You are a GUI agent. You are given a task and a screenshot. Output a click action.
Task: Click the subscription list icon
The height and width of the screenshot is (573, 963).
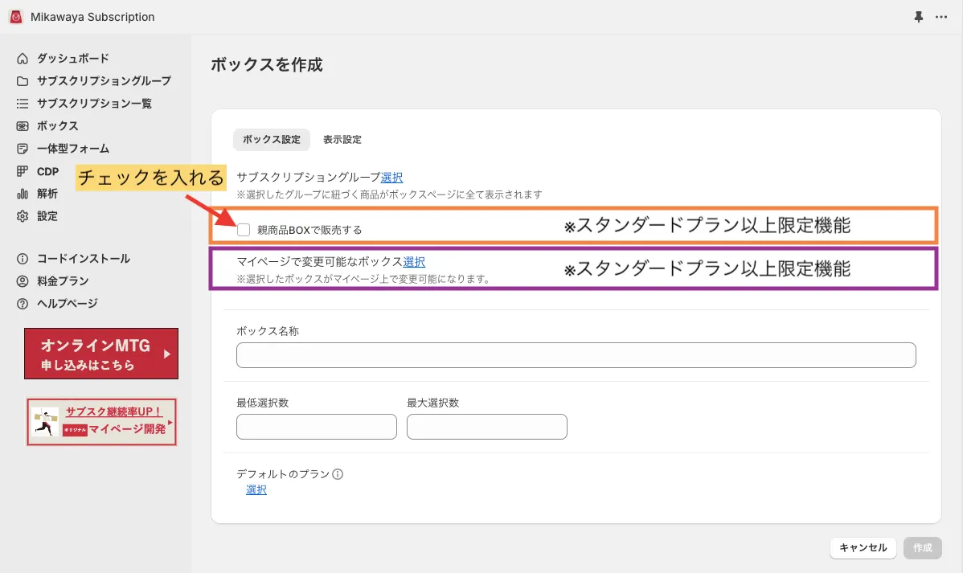point(23,104)
